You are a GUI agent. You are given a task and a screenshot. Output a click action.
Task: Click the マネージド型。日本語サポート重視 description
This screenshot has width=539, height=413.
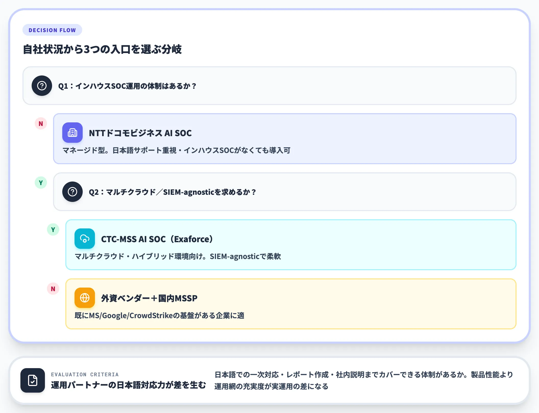176,150
